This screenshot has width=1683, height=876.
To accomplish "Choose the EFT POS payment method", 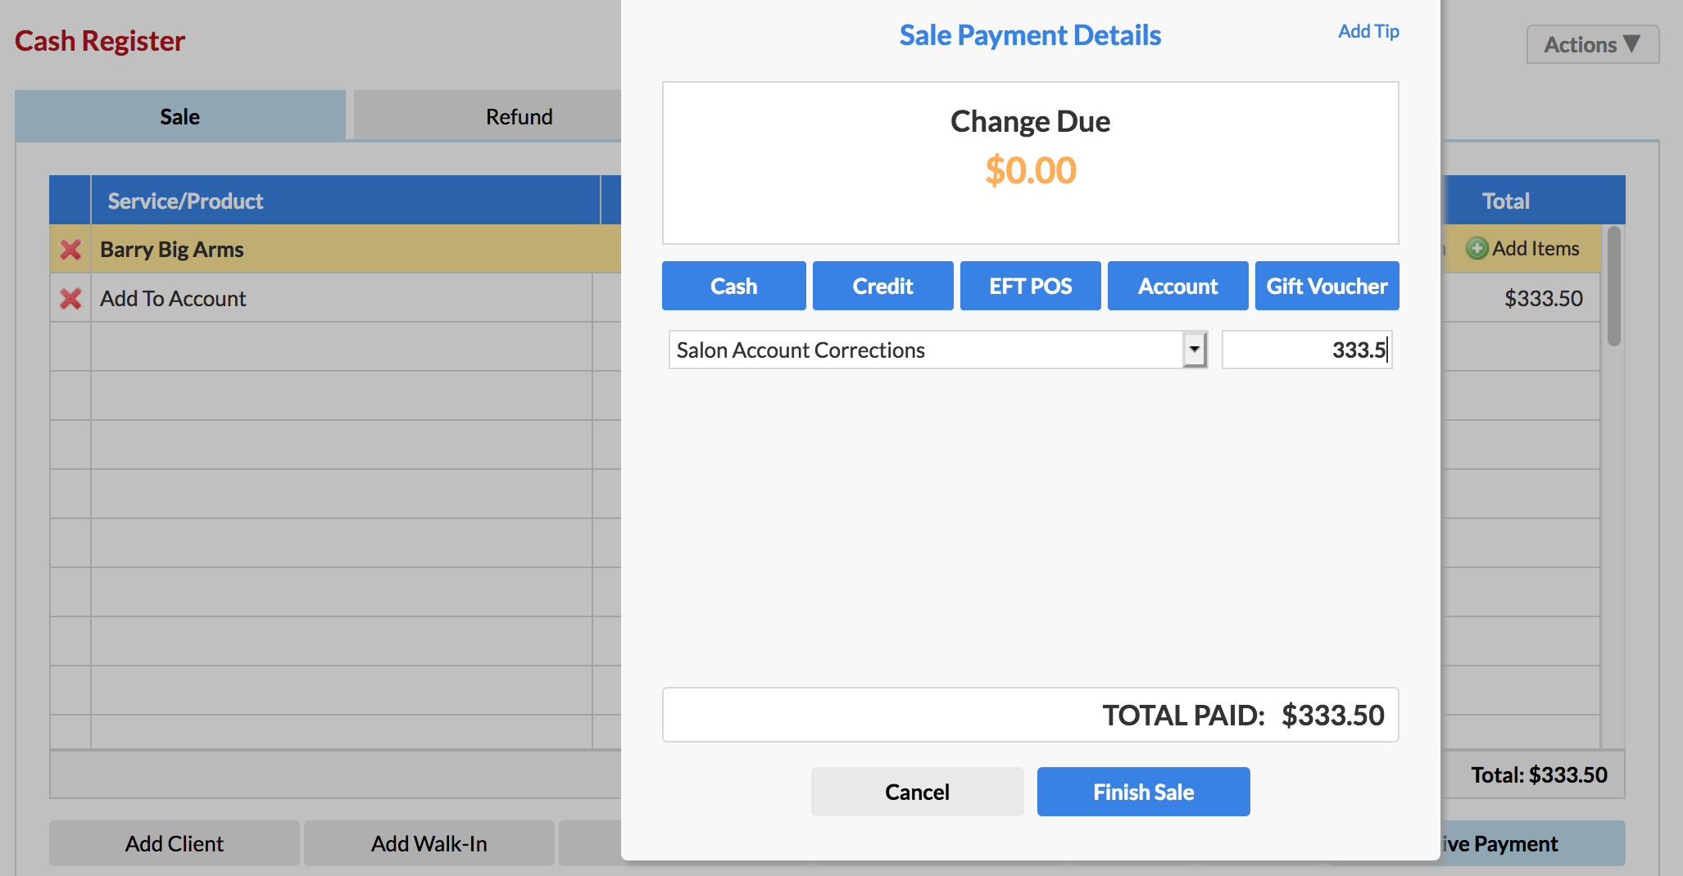I will pos(1031,286).
